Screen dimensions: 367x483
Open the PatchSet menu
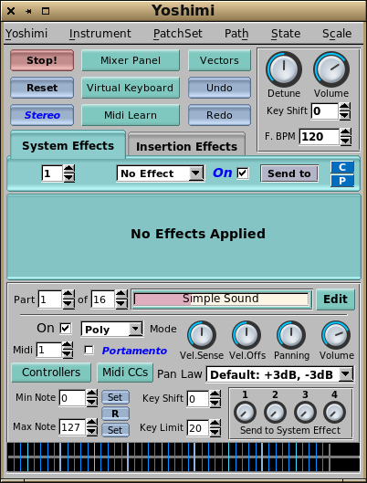coord(178,33)
